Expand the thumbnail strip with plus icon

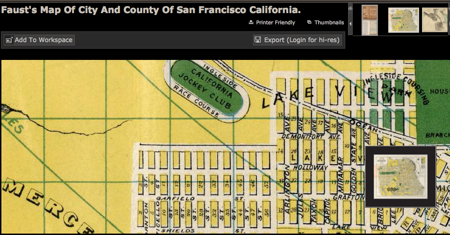point(350,8)
